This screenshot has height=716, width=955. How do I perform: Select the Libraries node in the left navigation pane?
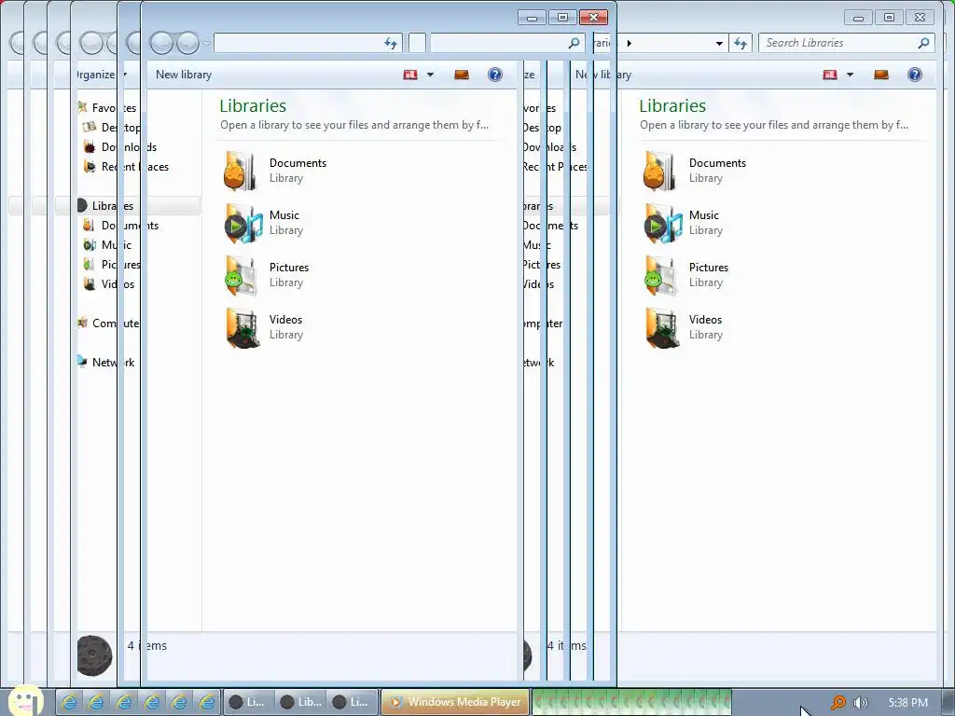[x=105, y=206]
